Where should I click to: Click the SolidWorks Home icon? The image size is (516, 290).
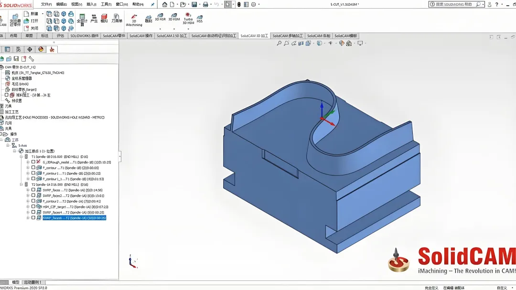(164, 5)
